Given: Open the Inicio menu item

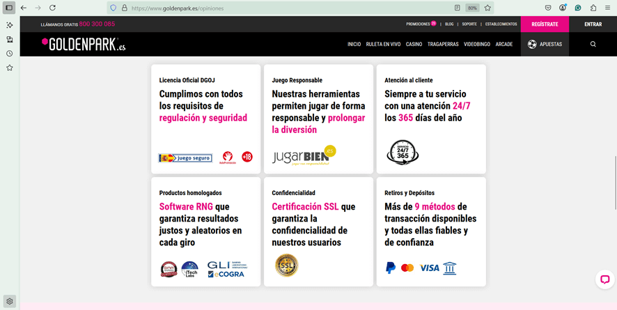Looking at the screenshot, I should click(354, 45).
